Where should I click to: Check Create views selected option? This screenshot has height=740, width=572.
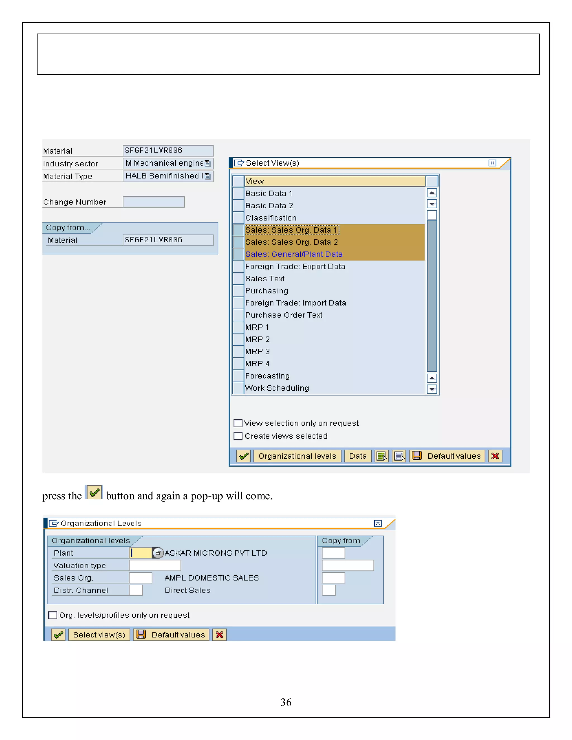238,436
